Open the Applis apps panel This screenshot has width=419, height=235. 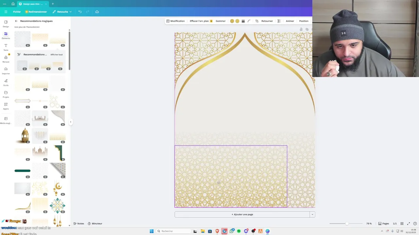[x=6, y=106]
